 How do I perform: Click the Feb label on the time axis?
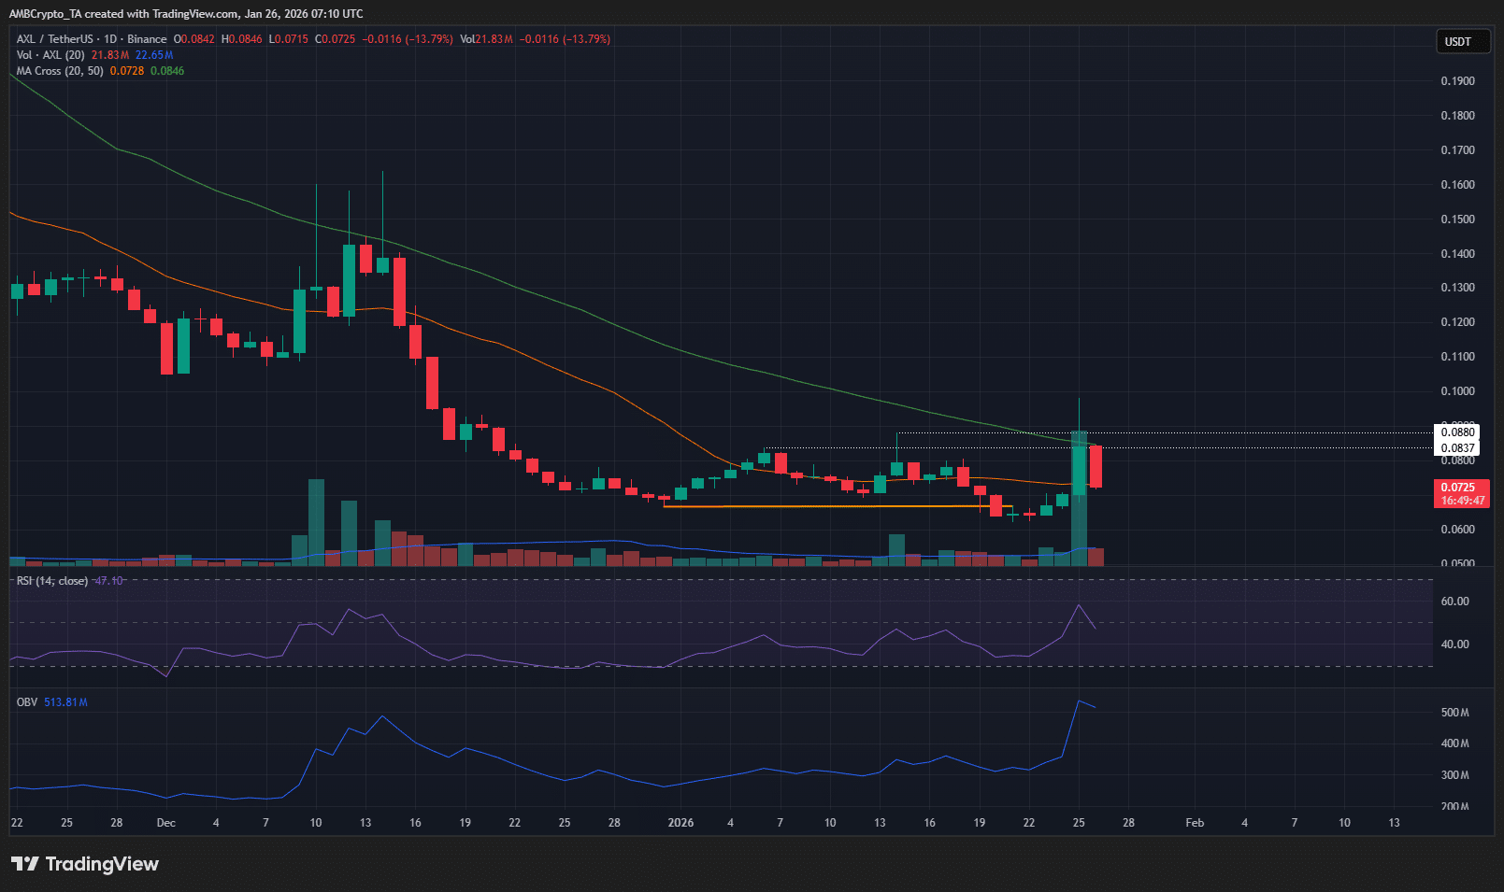pyautogui.click(x=1194, y=823)
